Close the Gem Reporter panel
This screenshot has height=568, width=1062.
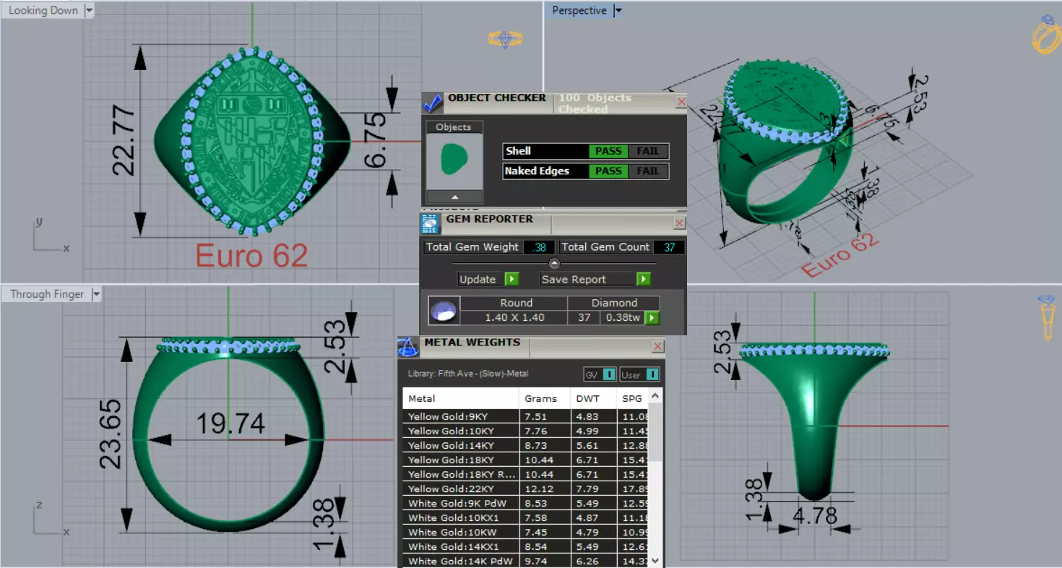pyautogui.click(x=679, y=223)
